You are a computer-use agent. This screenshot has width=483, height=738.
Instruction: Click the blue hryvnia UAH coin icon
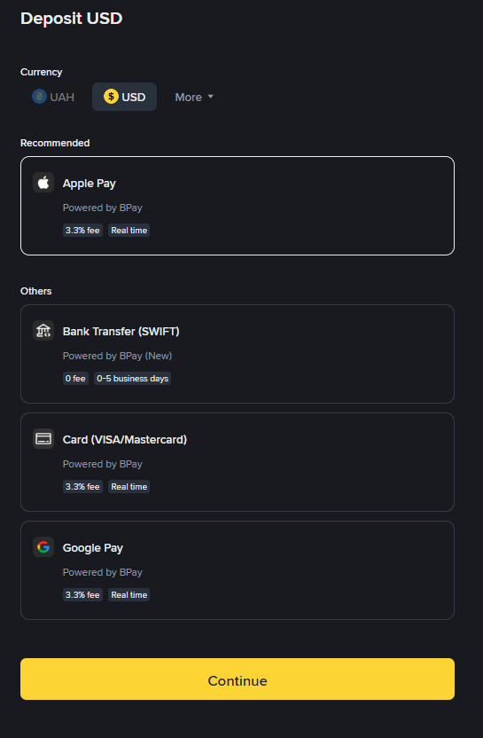pyautogui.click(x=40, y=97)
